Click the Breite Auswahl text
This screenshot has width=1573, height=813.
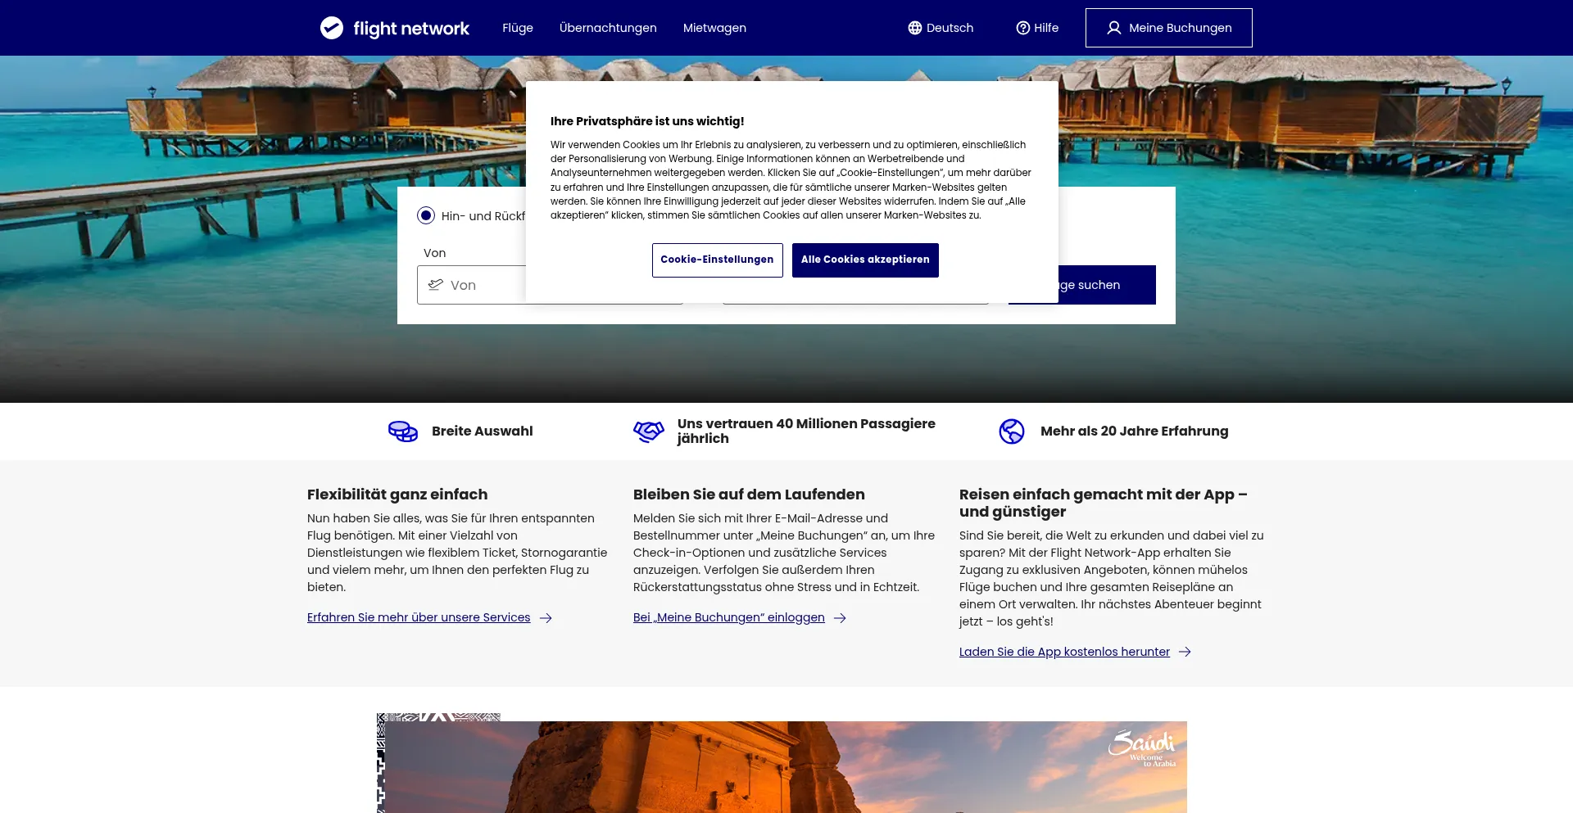click(x=483, y=431)
